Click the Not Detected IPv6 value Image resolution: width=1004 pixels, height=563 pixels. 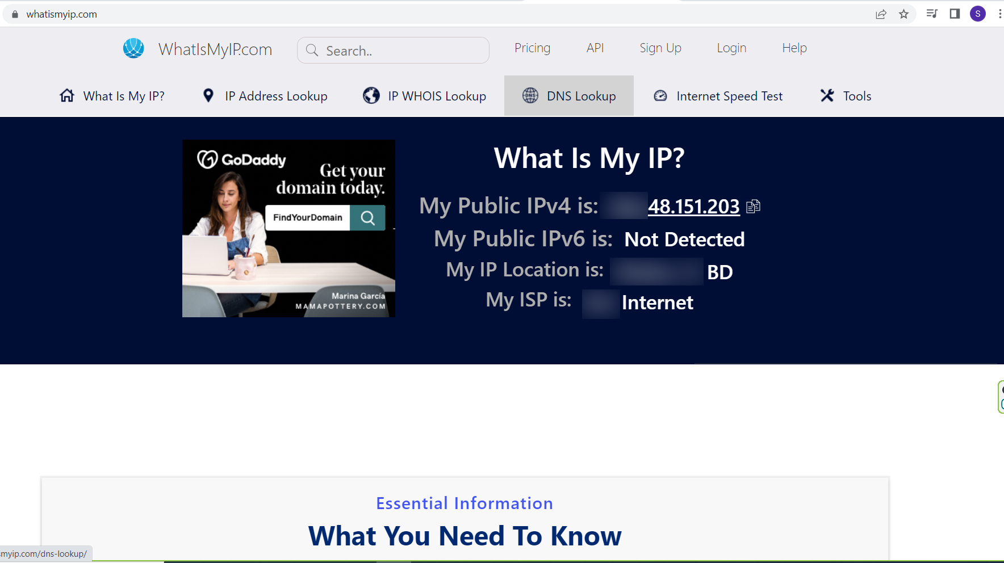(684, 240)
